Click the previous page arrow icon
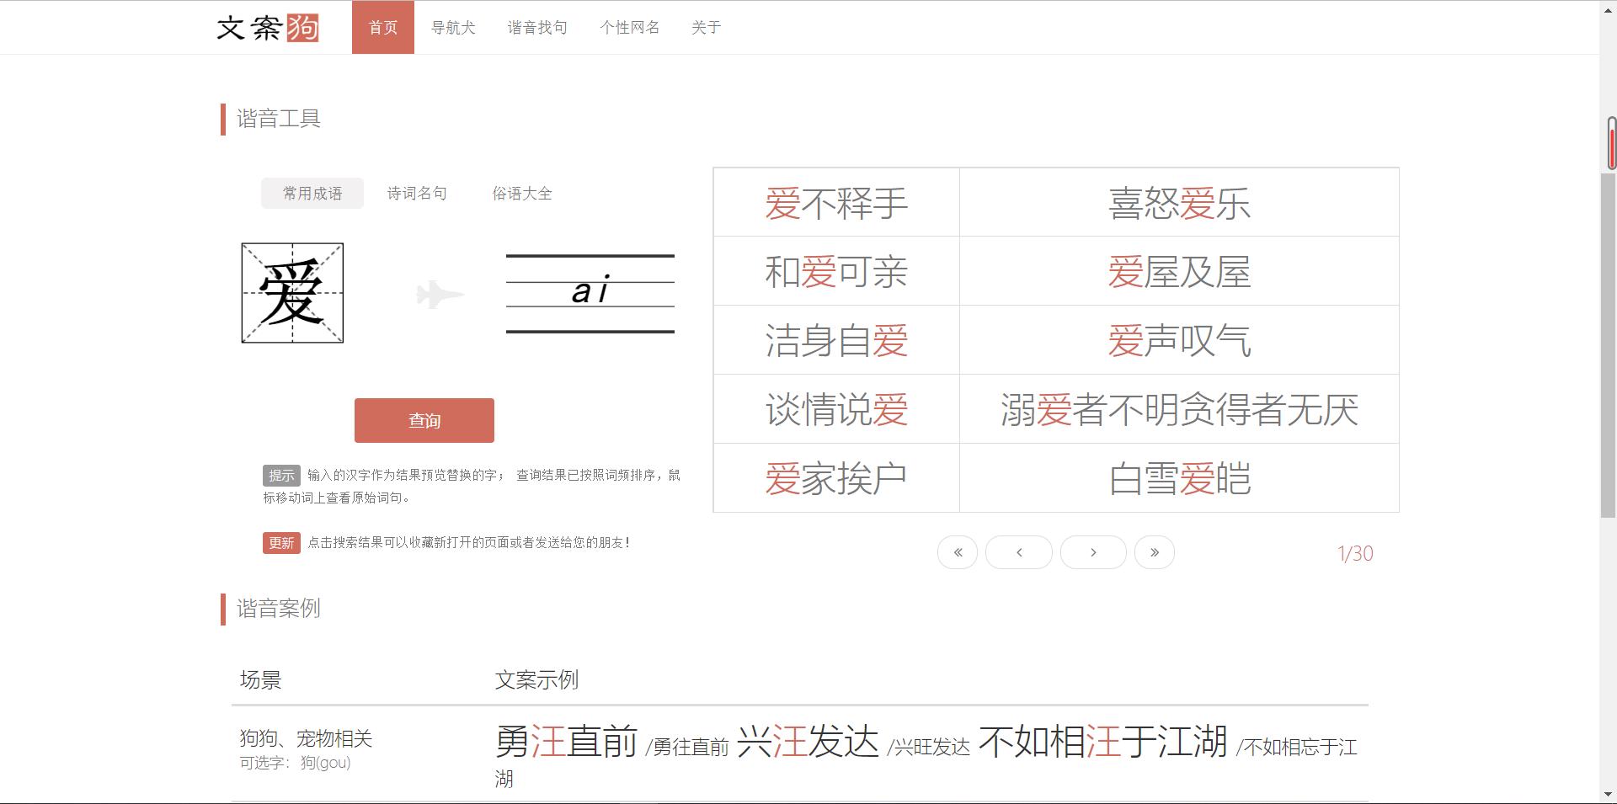 click(x=1019, y=551)
